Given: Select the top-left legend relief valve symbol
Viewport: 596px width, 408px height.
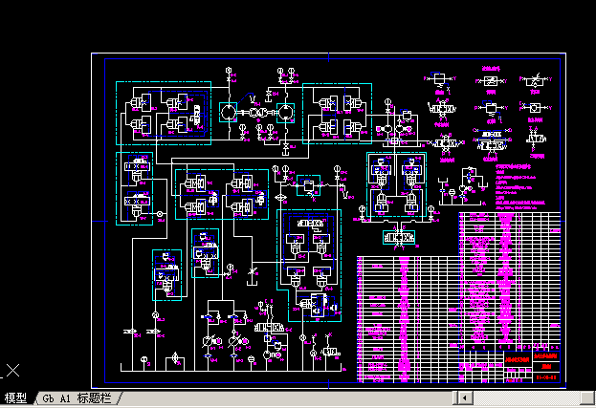Looking at the screenshot, I should click(x=440, y=79).
